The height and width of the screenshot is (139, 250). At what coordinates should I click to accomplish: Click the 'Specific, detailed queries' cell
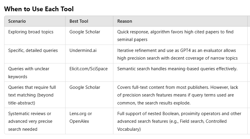pyautogui.click(x=33, y=50)
